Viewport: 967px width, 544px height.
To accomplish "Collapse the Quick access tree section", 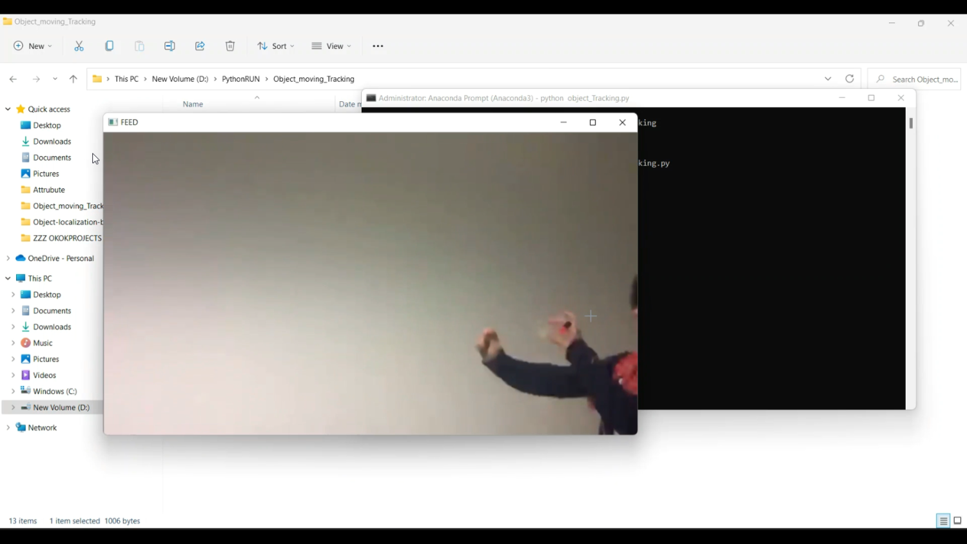I will pyautogui.click(x=8, y=110).
